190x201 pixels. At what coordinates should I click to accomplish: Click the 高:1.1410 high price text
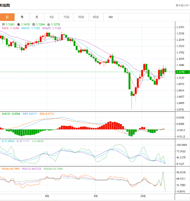pos(24,24)
